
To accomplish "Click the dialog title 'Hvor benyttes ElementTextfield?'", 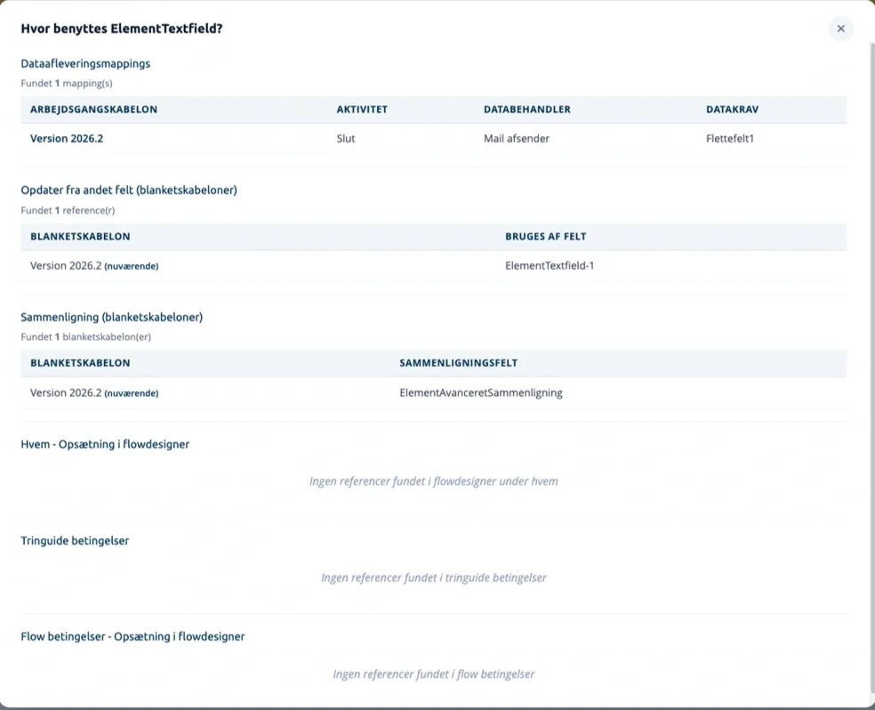I will coord(122,28).
